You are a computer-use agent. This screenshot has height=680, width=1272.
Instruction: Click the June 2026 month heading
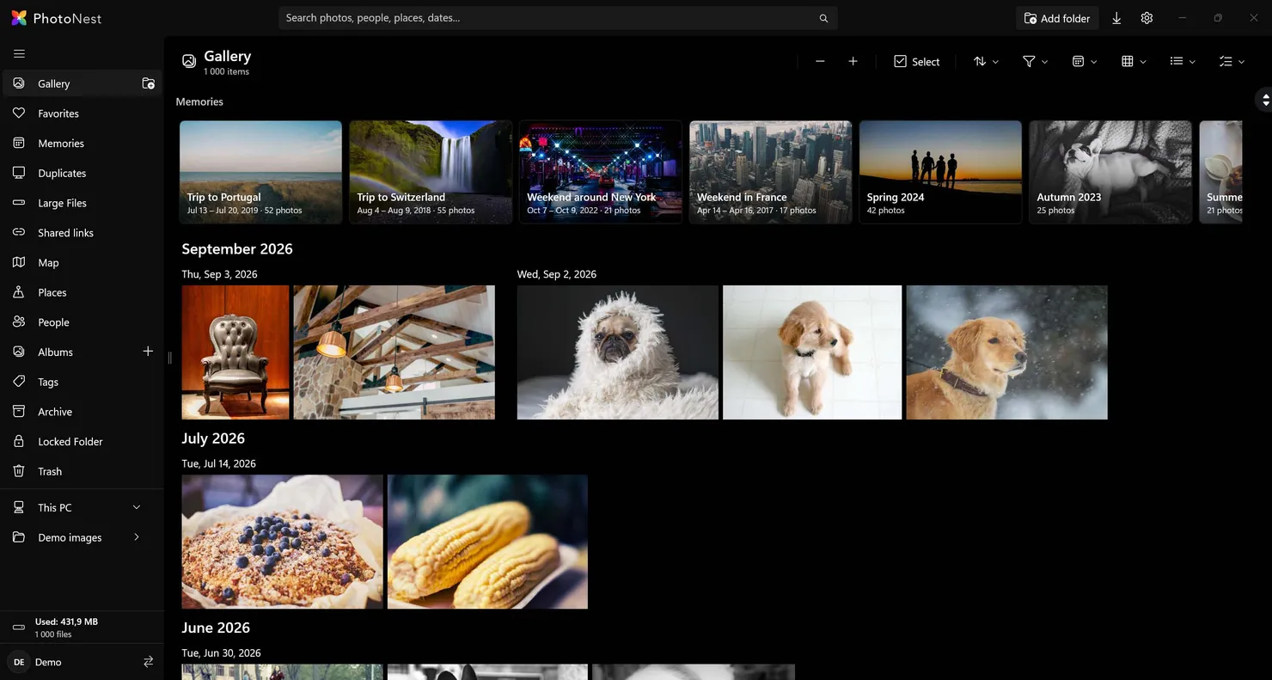pos(216,628)
